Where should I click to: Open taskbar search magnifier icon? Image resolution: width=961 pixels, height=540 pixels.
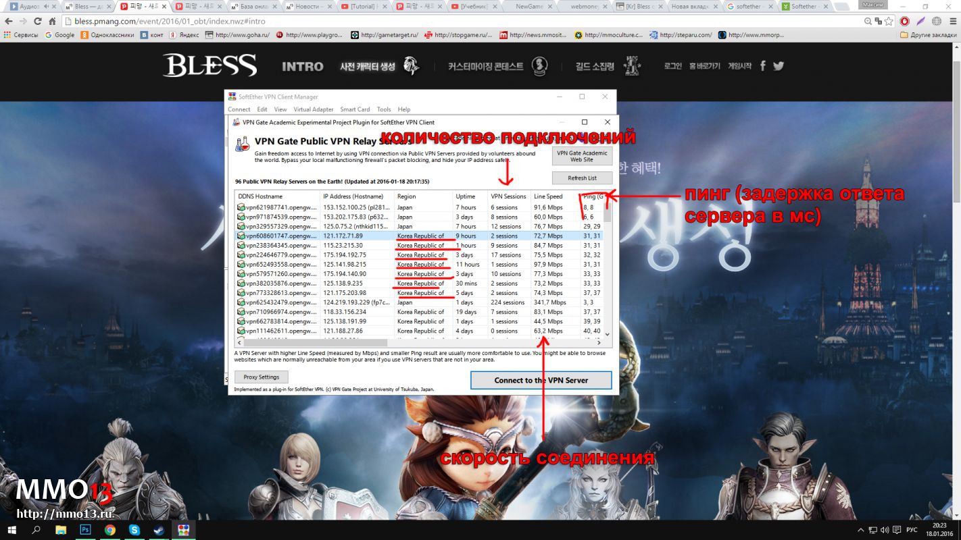tap(36, 530)
